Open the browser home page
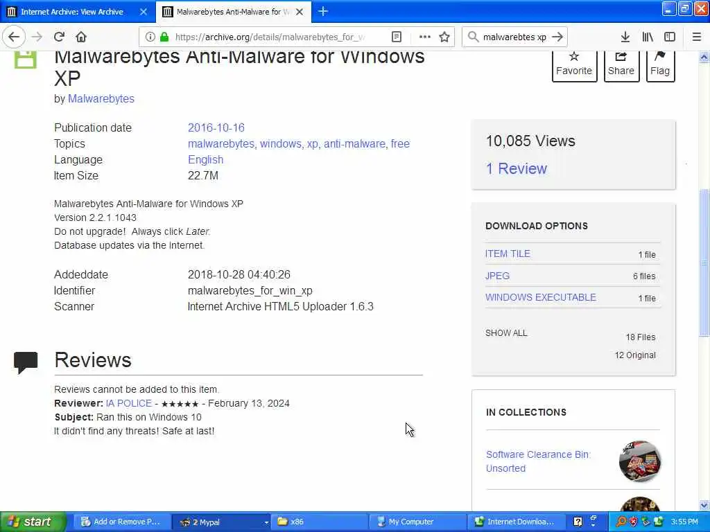Screen dimensions: 710x532 [x=81, y=37]
